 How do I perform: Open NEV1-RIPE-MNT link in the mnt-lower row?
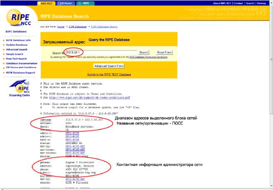click(75, 150)
